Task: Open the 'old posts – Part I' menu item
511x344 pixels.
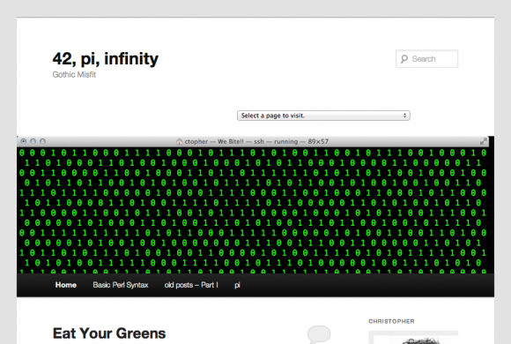Action: (191, 285)
